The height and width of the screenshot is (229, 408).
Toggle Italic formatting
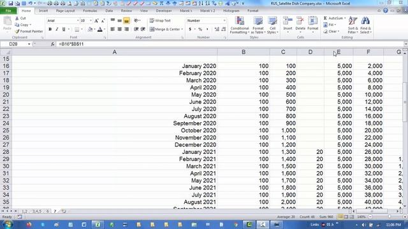point(57,29)
